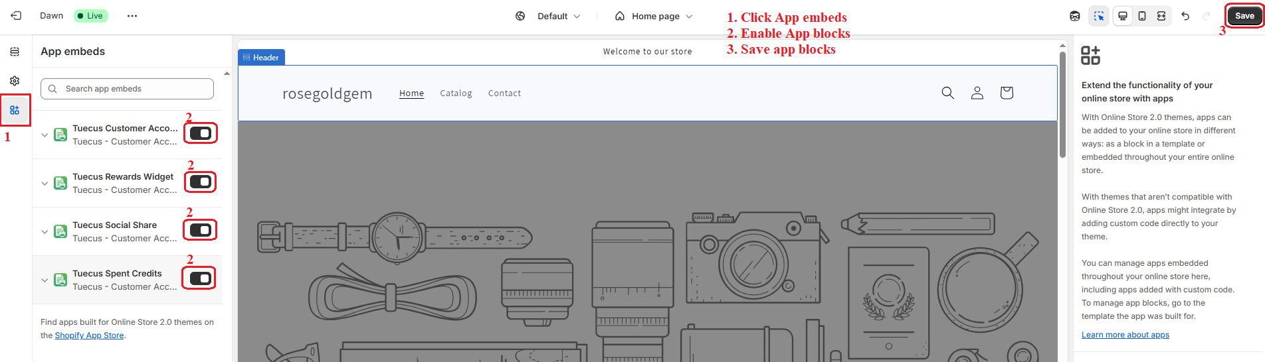The height and width of the screenshot is (362, 1265).
Task: Click the Contact store navigation link
Action: pos(504,93)
